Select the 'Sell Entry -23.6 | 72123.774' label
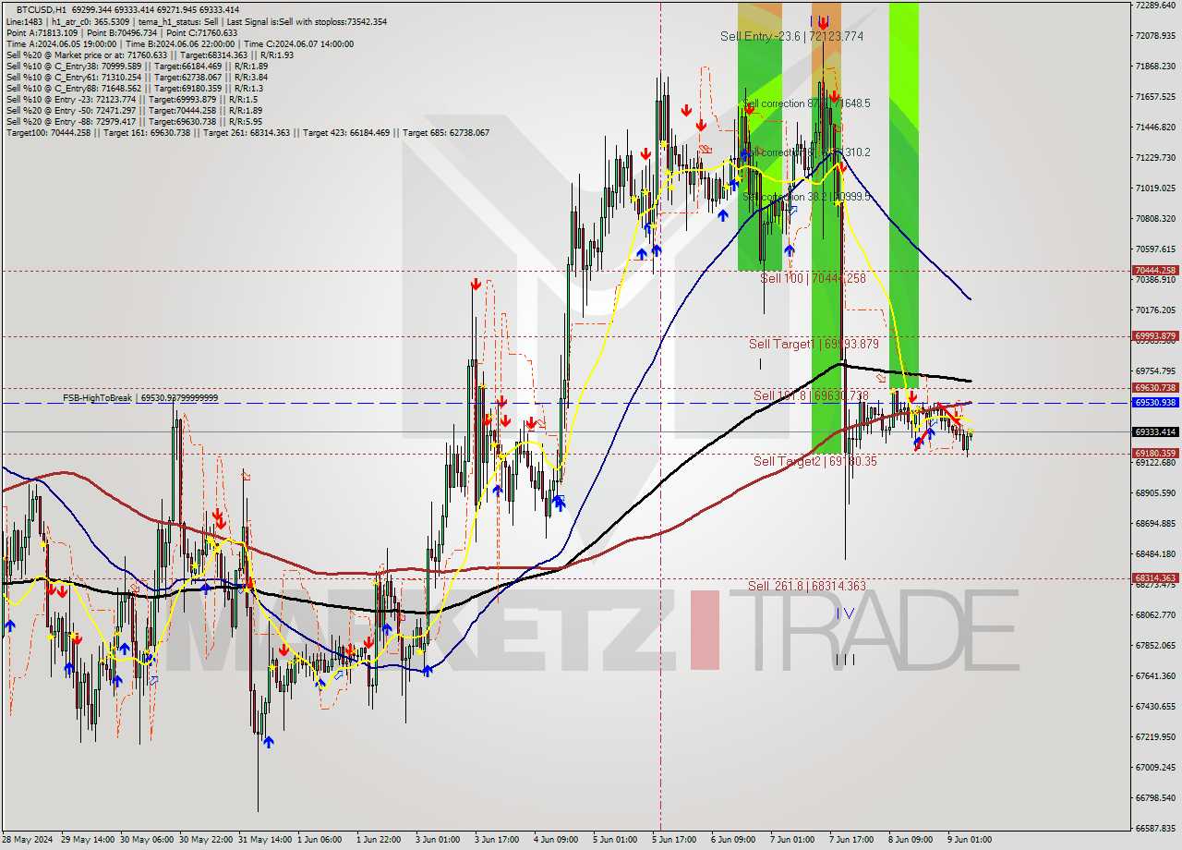The image size is (1182, 850). pyautogui.click(x=791, y=36)
